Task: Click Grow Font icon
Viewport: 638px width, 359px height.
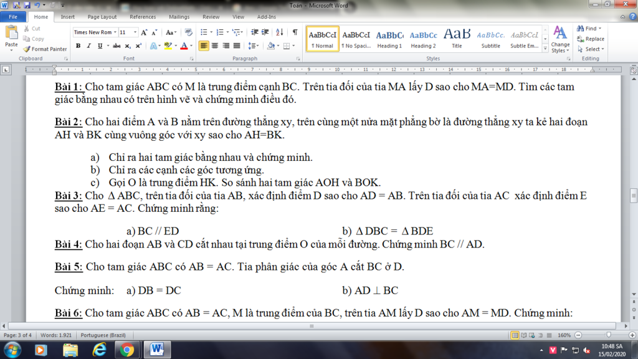Action: 144,32
